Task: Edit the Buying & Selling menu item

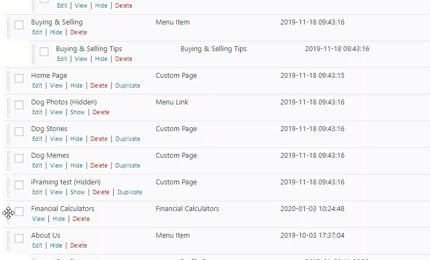Action: 37,32
